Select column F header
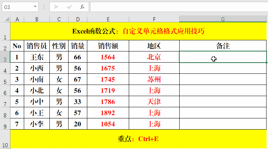This screenshot has width=268, height=149. 154,19
